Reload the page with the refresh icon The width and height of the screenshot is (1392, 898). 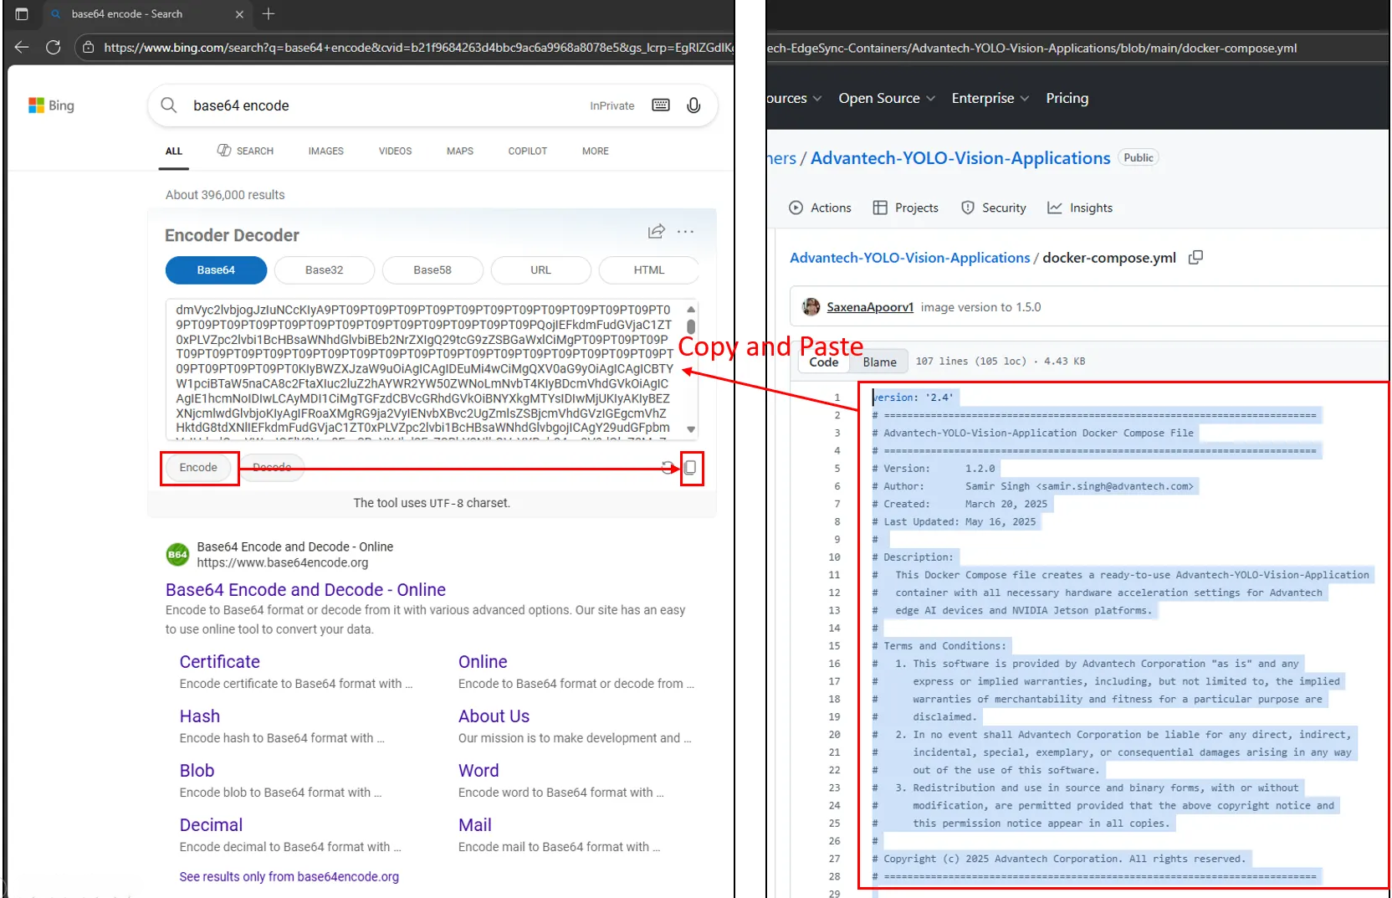[54, 47]
